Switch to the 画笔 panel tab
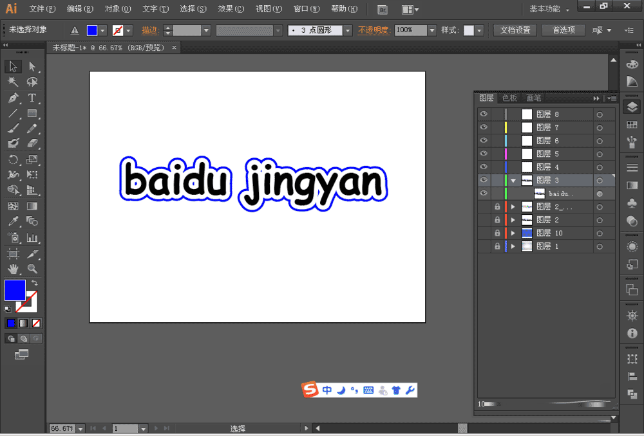644x436 pixels. (533, 98)
